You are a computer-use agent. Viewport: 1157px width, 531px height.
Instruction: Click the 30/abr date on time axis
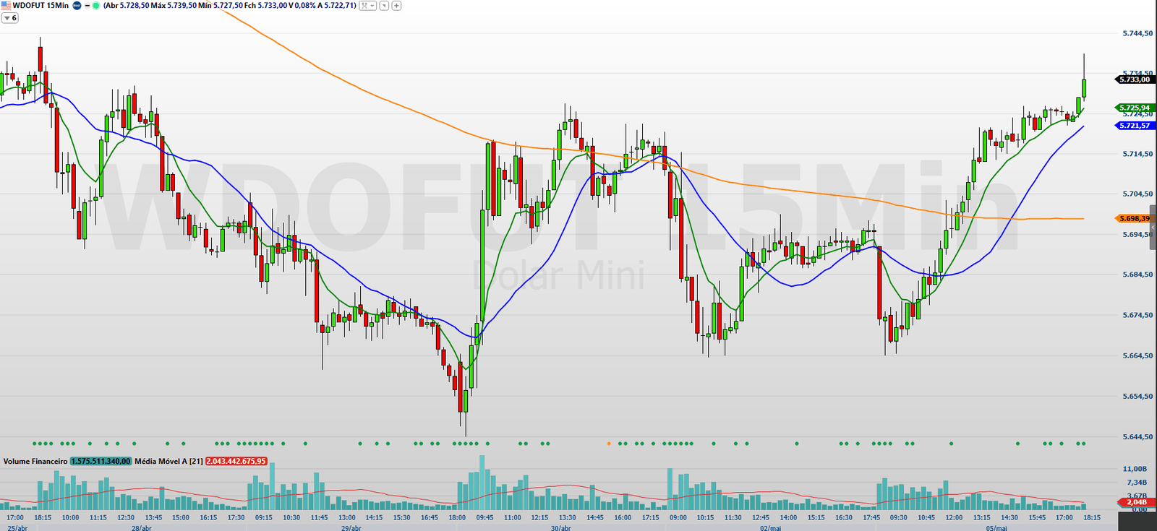[x=560, y=528]
